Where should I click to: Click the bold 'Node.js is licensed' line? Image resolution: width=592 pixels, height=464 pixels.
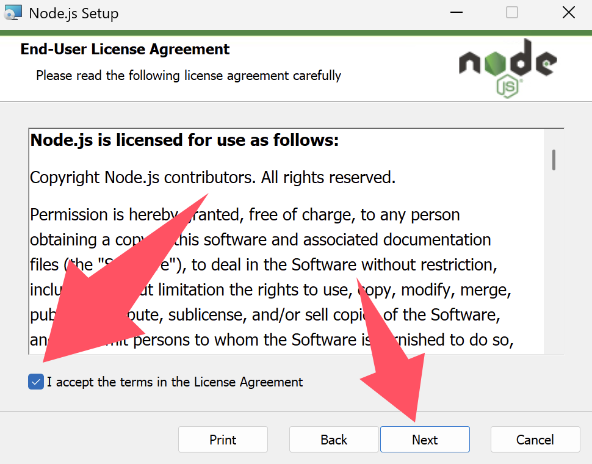tap(184, 140)
